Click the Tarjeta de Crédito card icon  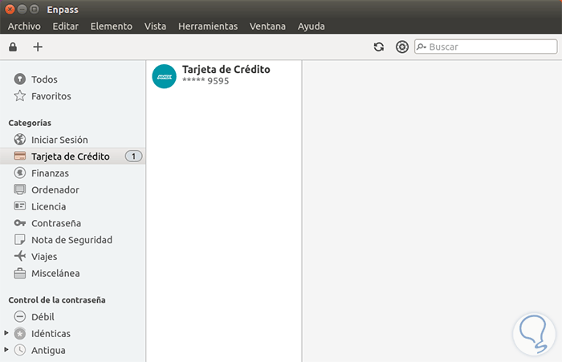click(20, 156)
